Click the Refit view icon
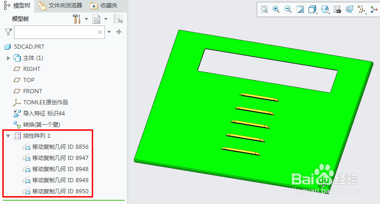Image resolution: width=380 pixels, height=204 pixels. coord(264,10)
